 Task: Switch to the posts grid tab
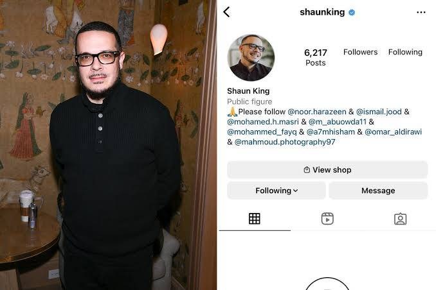(x=255, y=219)
